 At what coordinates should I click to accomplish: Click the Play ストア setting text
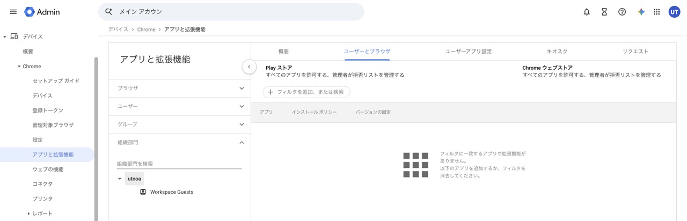pyautogui.click(x=335, y=71)
